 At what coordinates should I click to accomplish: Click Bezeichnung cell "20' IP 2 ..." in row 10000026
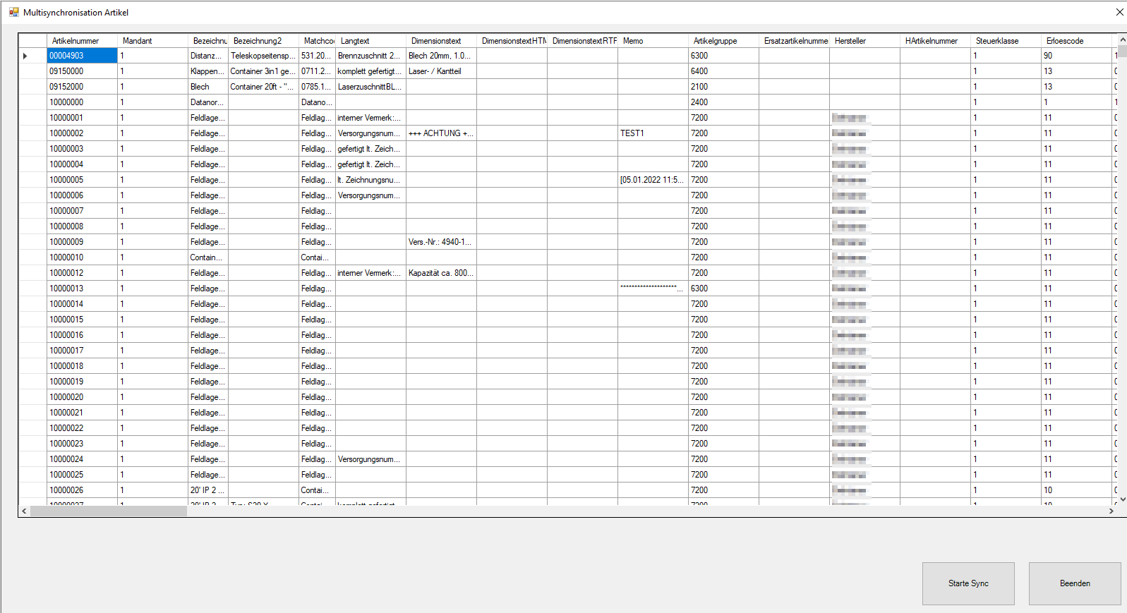pyautogui.click(x=208, y=490)
